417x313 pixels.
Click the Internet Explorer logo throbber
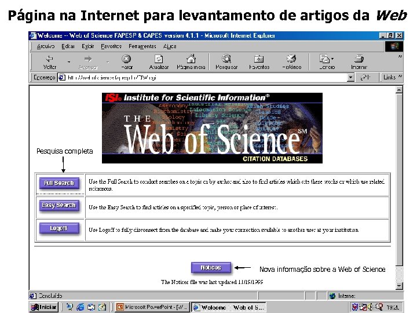coord(394,46)
